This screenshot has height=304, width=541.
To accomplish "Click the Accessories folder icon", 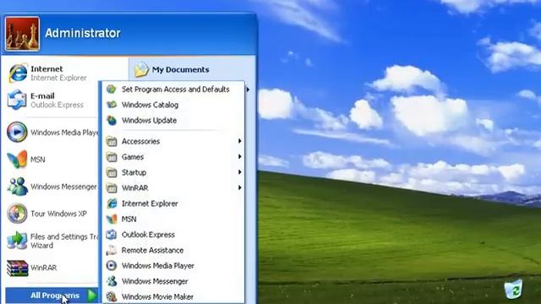I will [112, 141].
